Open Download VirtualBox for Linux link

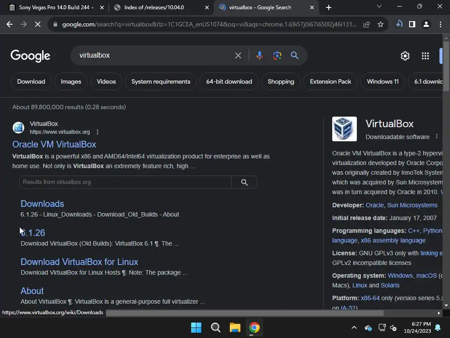pos(79,262)
